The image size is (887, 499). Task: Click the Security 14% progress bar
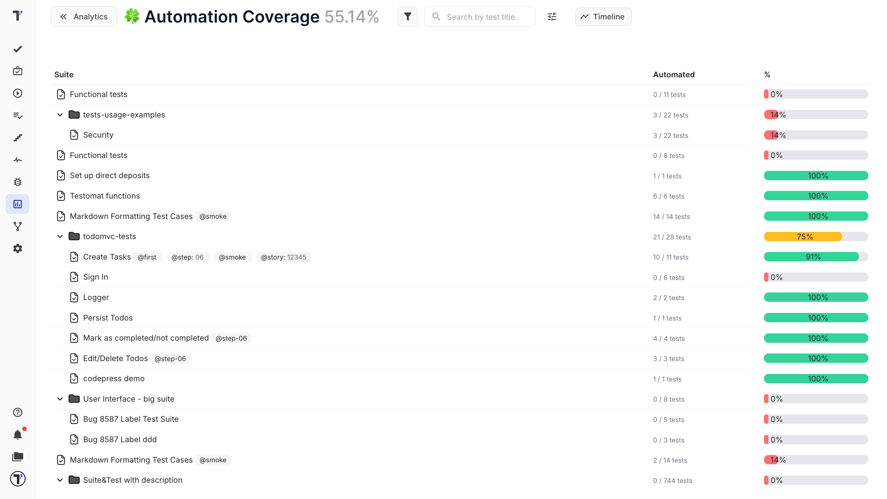tap(816, 135)
